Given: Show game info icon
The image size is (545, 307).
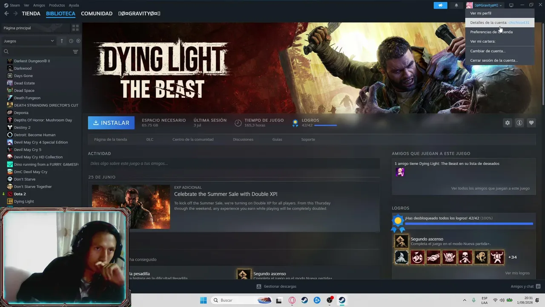Looking at the screenshot, I should 519,123.
